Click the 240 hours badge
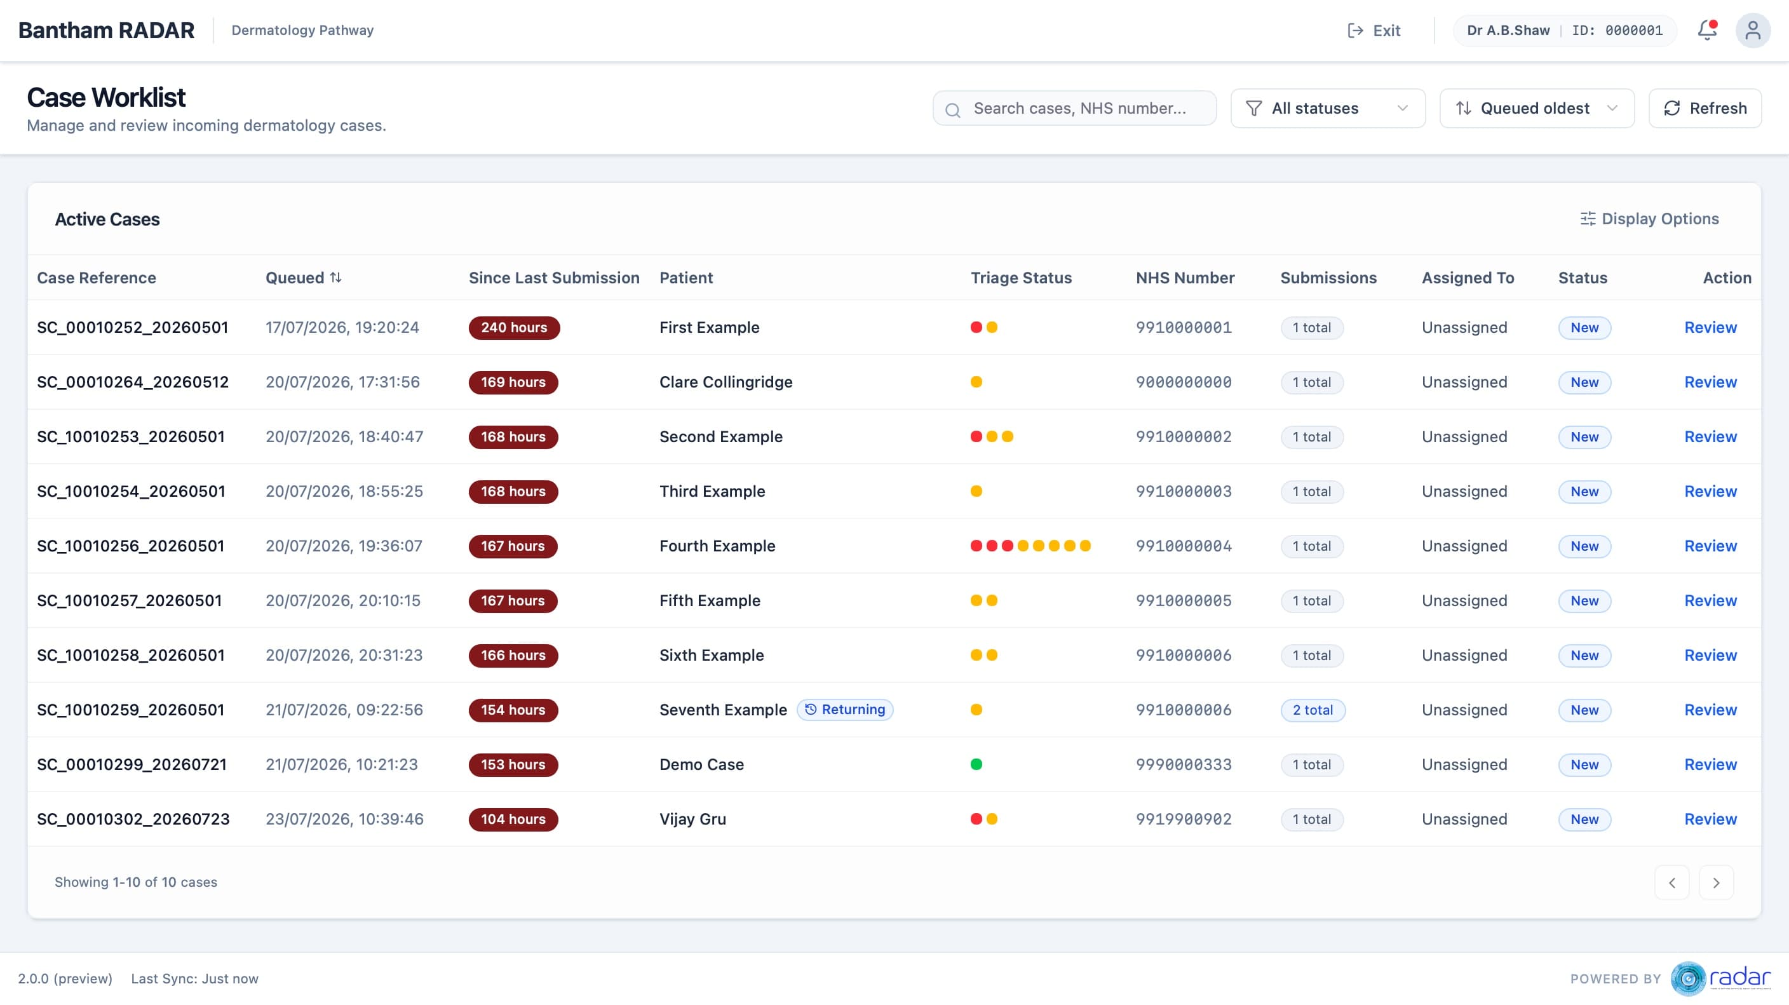The height and width of the screenshot is (1005, 1789). 514,328
